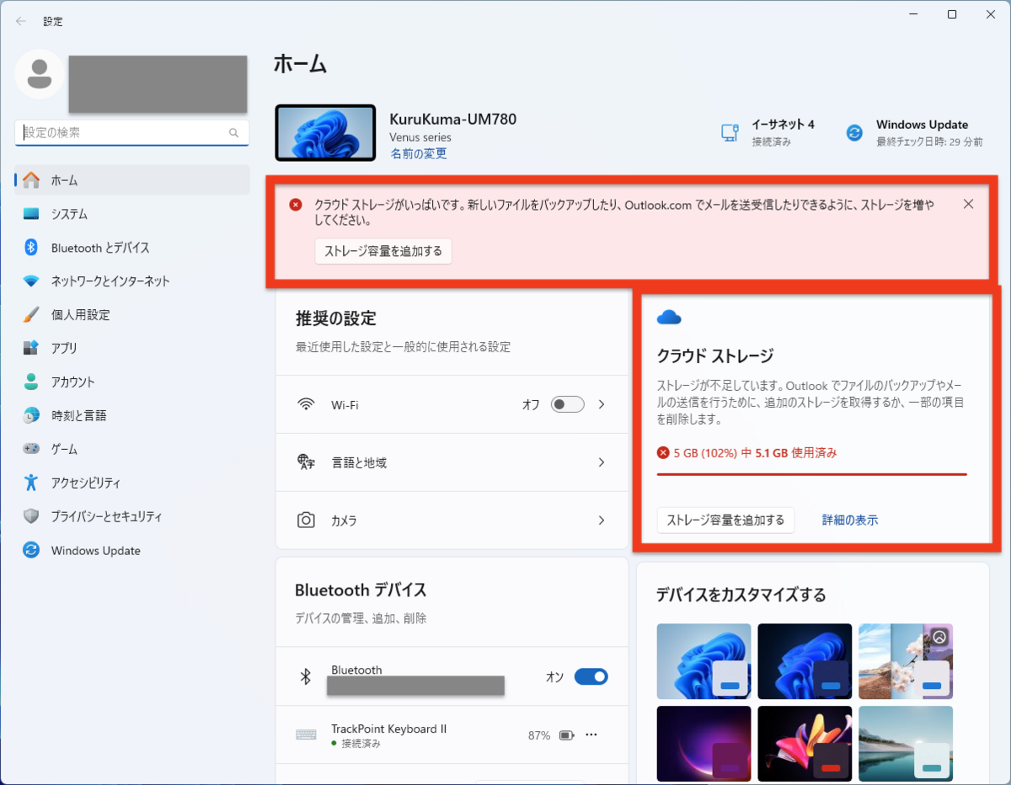Click the Windows Update sync icon in header
1011x785 pixels.
pyautogui.click(x=854, y=133)
